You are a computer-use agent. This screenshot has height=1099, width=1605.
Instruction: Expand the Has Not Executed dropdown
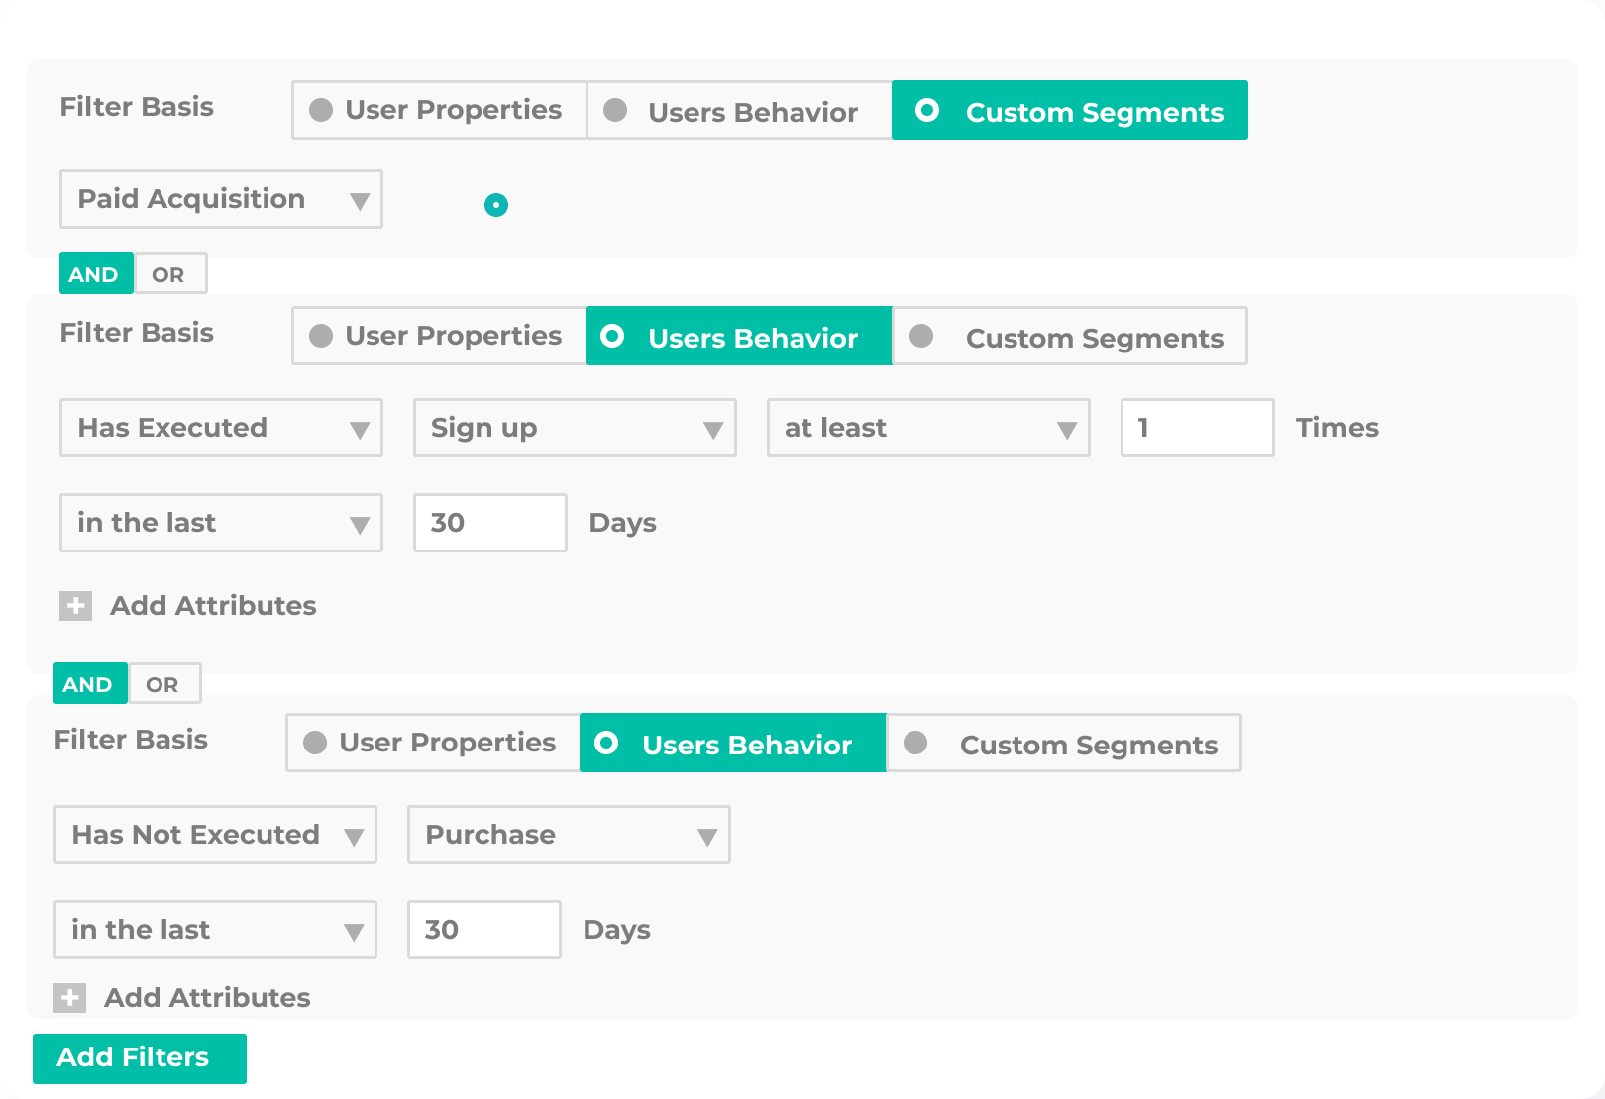215,835
